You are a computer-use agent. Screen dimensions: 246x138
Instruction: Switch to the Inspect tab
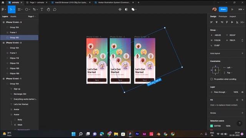pos(233,16)
